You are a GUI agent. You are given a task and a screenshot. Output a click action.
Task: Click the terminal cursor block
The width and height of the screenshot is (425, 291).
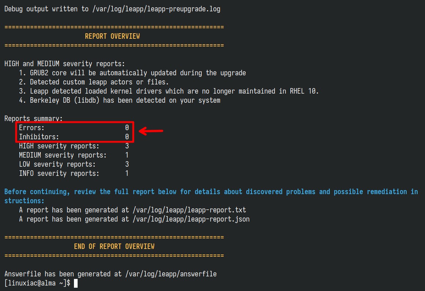coord(76,283)
